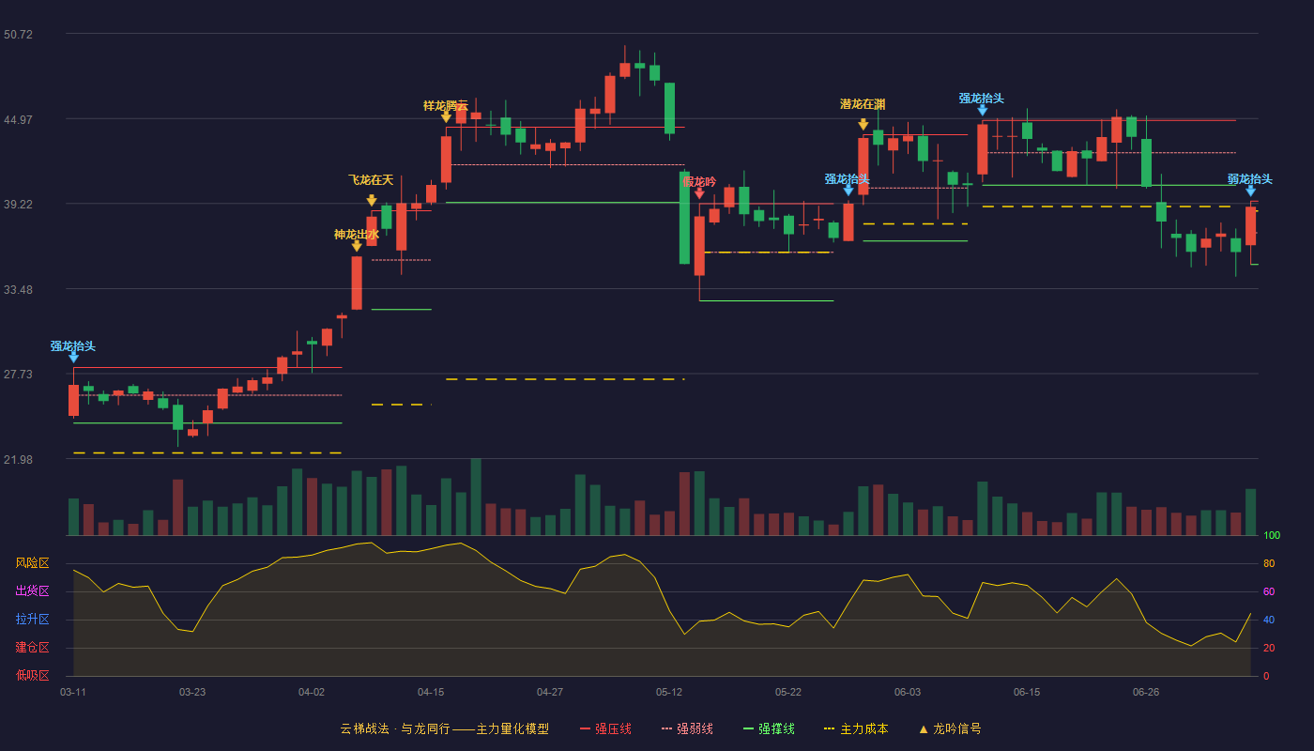Click the 神龙出水 signal arrow

pyautogui.click(x=357, y=246)
